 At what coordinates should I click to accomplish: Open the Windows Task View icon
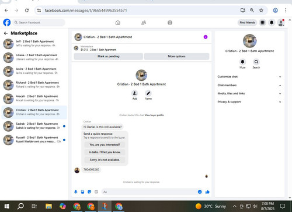click(34, 206)
